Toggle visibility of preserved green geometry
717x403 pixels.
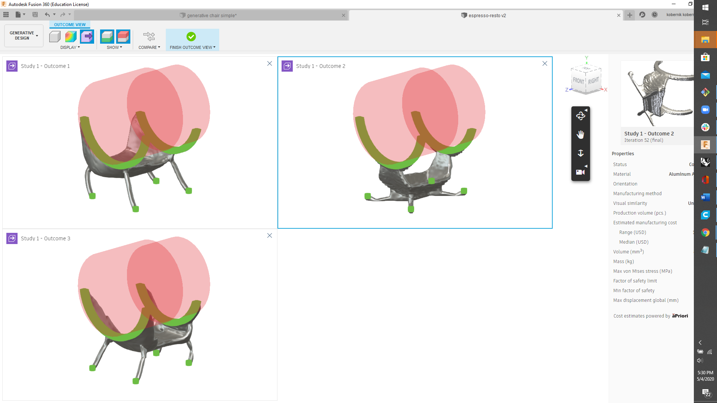point(107,37)
